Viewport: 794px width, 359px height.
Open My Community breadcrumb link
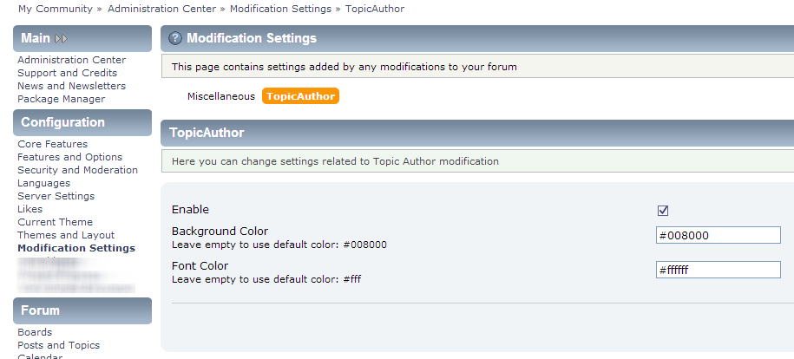click(x=55, y=9)
